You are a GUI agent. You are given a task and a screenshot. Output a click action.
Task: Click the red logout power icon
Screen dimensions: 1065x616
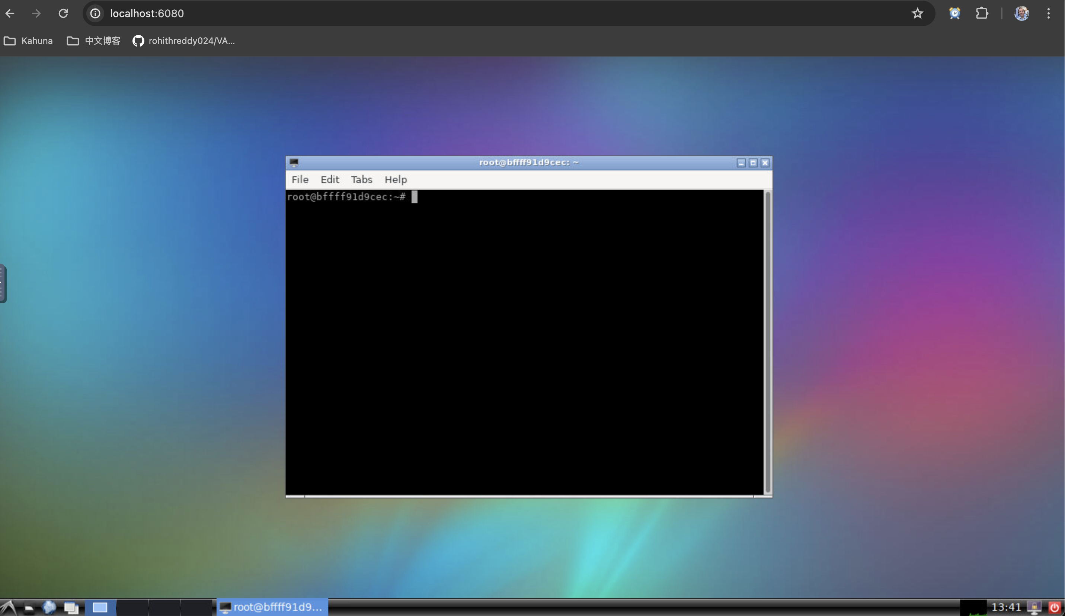point(1054,607)
